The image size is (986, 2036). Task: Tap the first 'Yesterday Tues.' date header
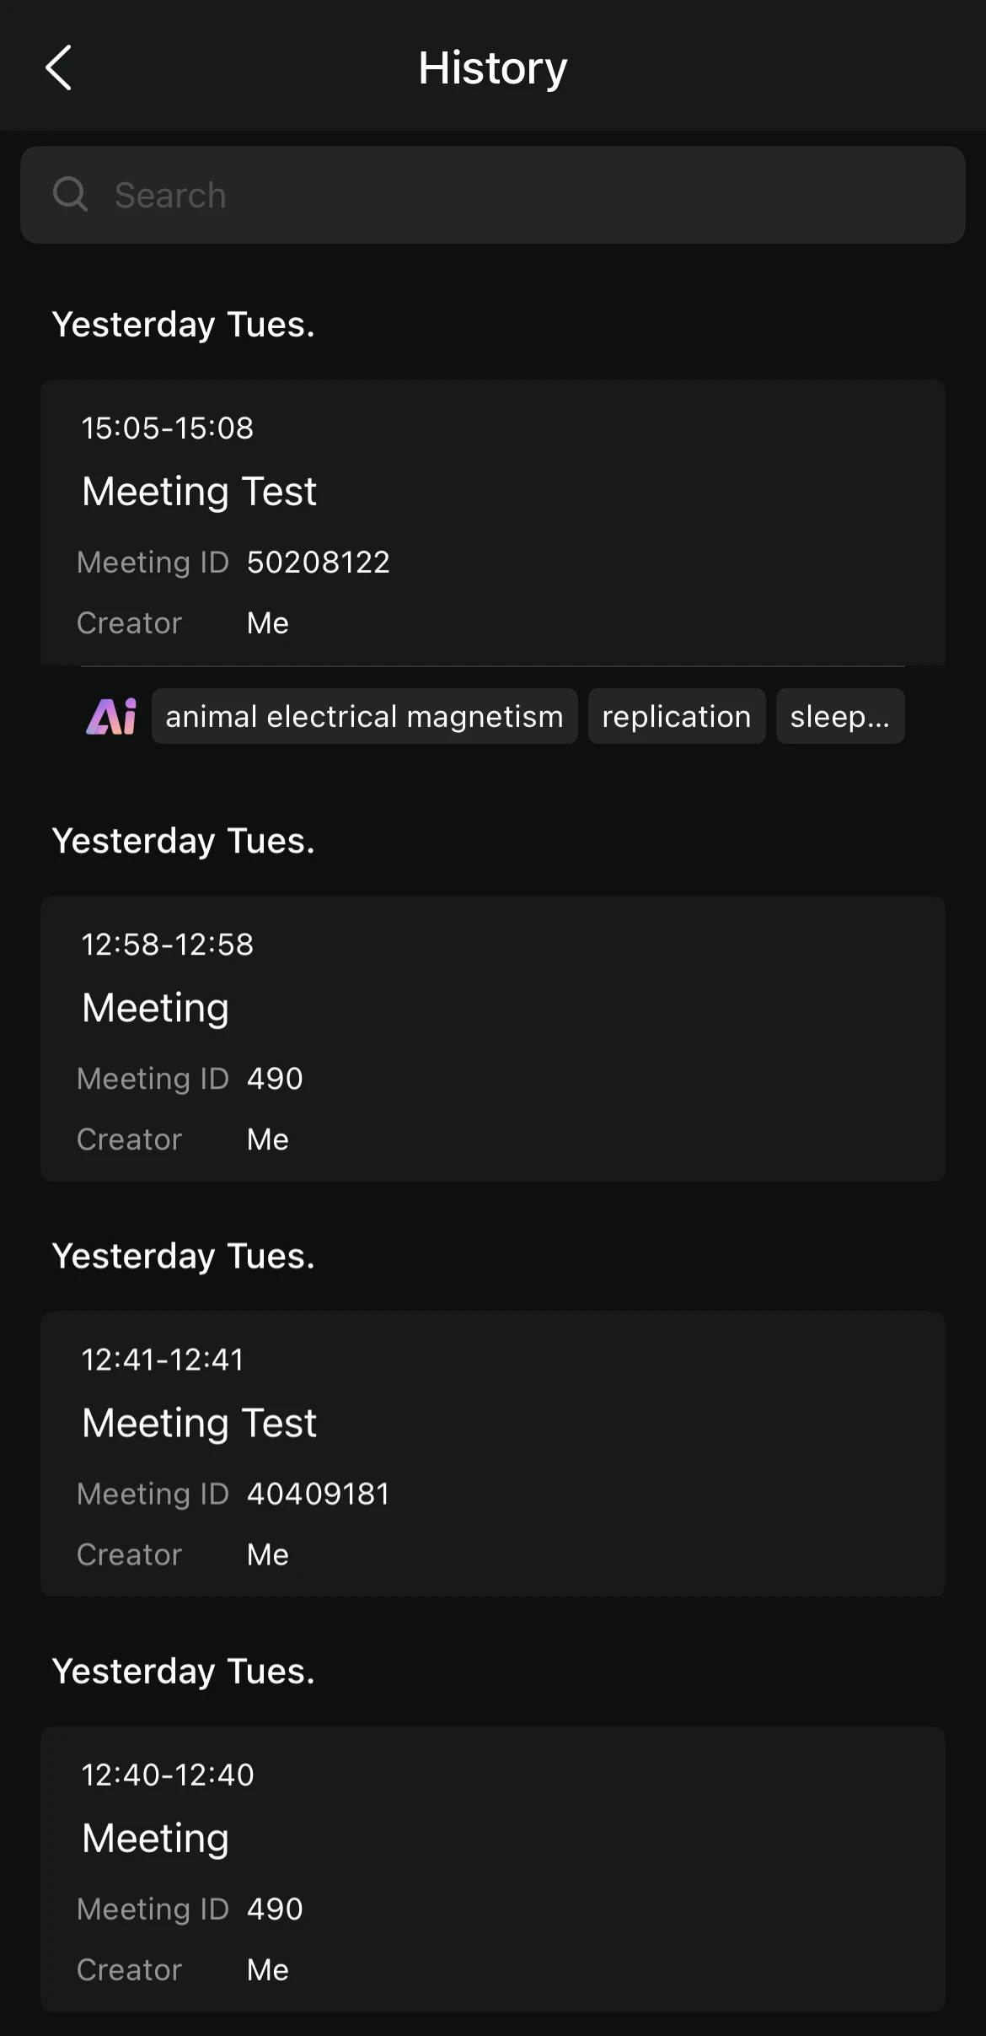coord(184,325)
